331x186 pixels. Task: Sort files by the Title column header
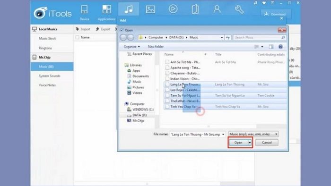[218, 54]
